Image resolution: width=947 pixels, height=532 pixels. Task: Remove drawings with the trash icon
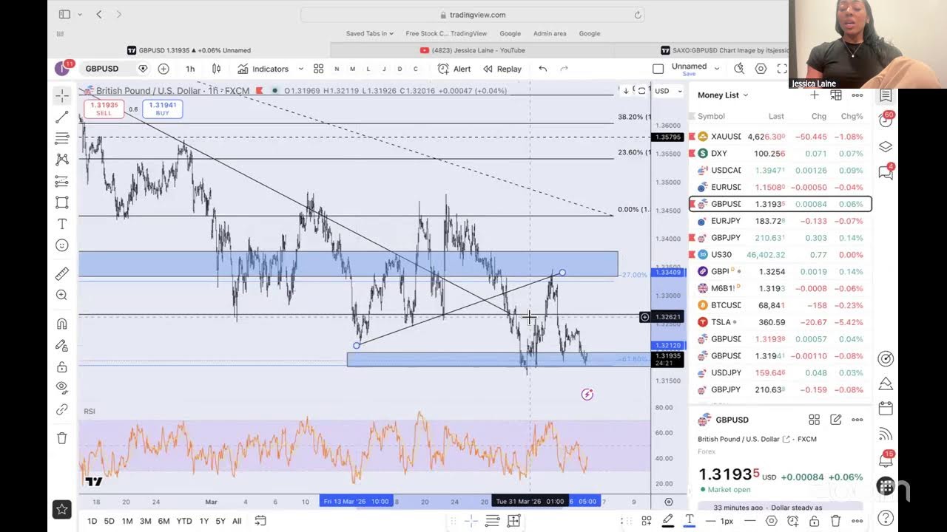[x=62, y=438]
